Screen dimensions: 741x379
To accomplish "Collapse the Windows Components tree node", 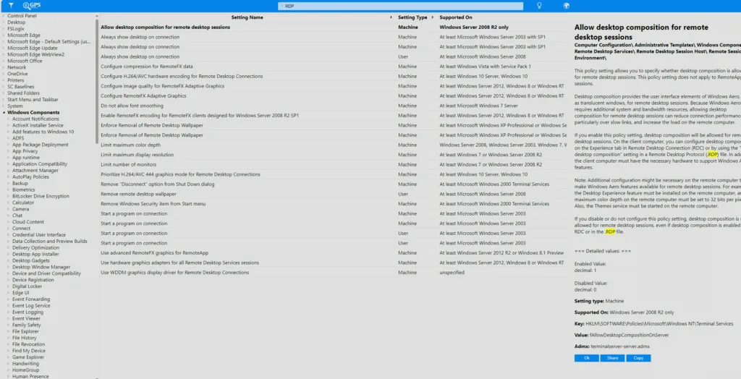I will click(x=4, y=113).
